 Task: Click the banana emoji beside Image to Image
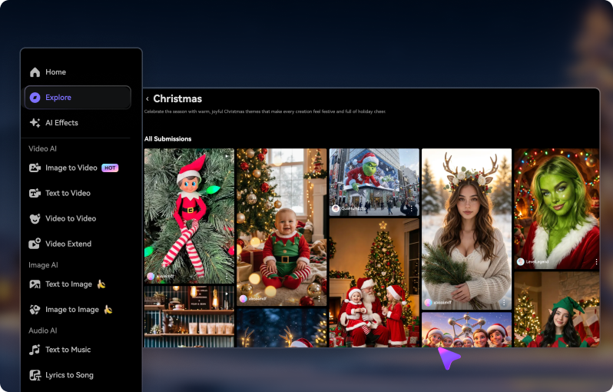click(x=108, y=310)
